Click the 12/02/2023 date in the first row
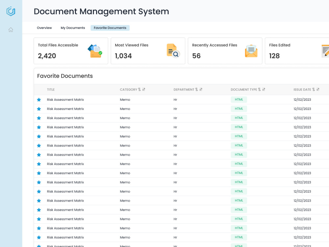Screen dimensions: 329x247 [x=302, y=100]
